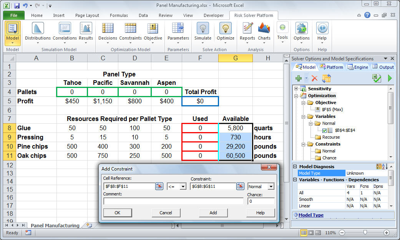Click the Simulate button icon
Screen dimensions: 400x240
point(202,29)
